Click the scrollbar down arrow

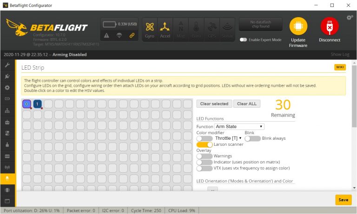[x=354, y=188]
